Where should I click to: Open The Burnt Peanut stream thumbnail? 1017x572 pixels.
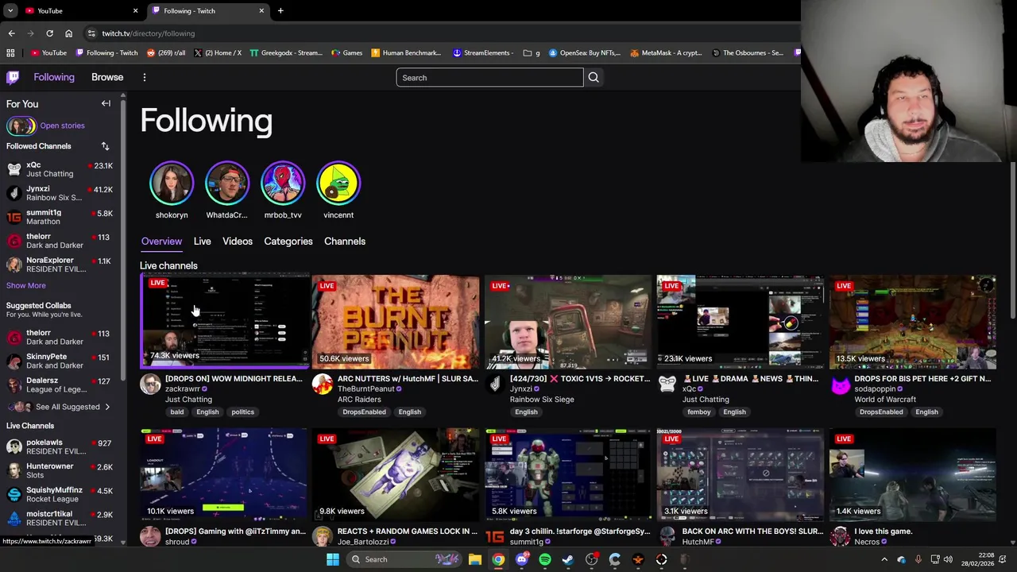point(396,322)
